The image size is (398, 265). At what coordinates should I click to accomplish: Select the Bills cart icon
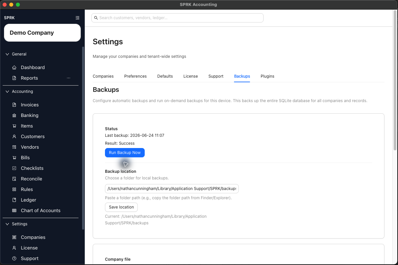14,158
